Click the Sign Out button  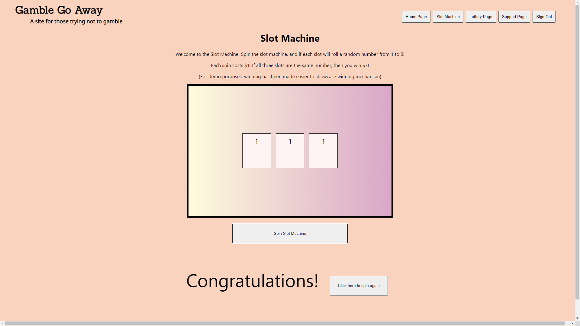[544, 17]
